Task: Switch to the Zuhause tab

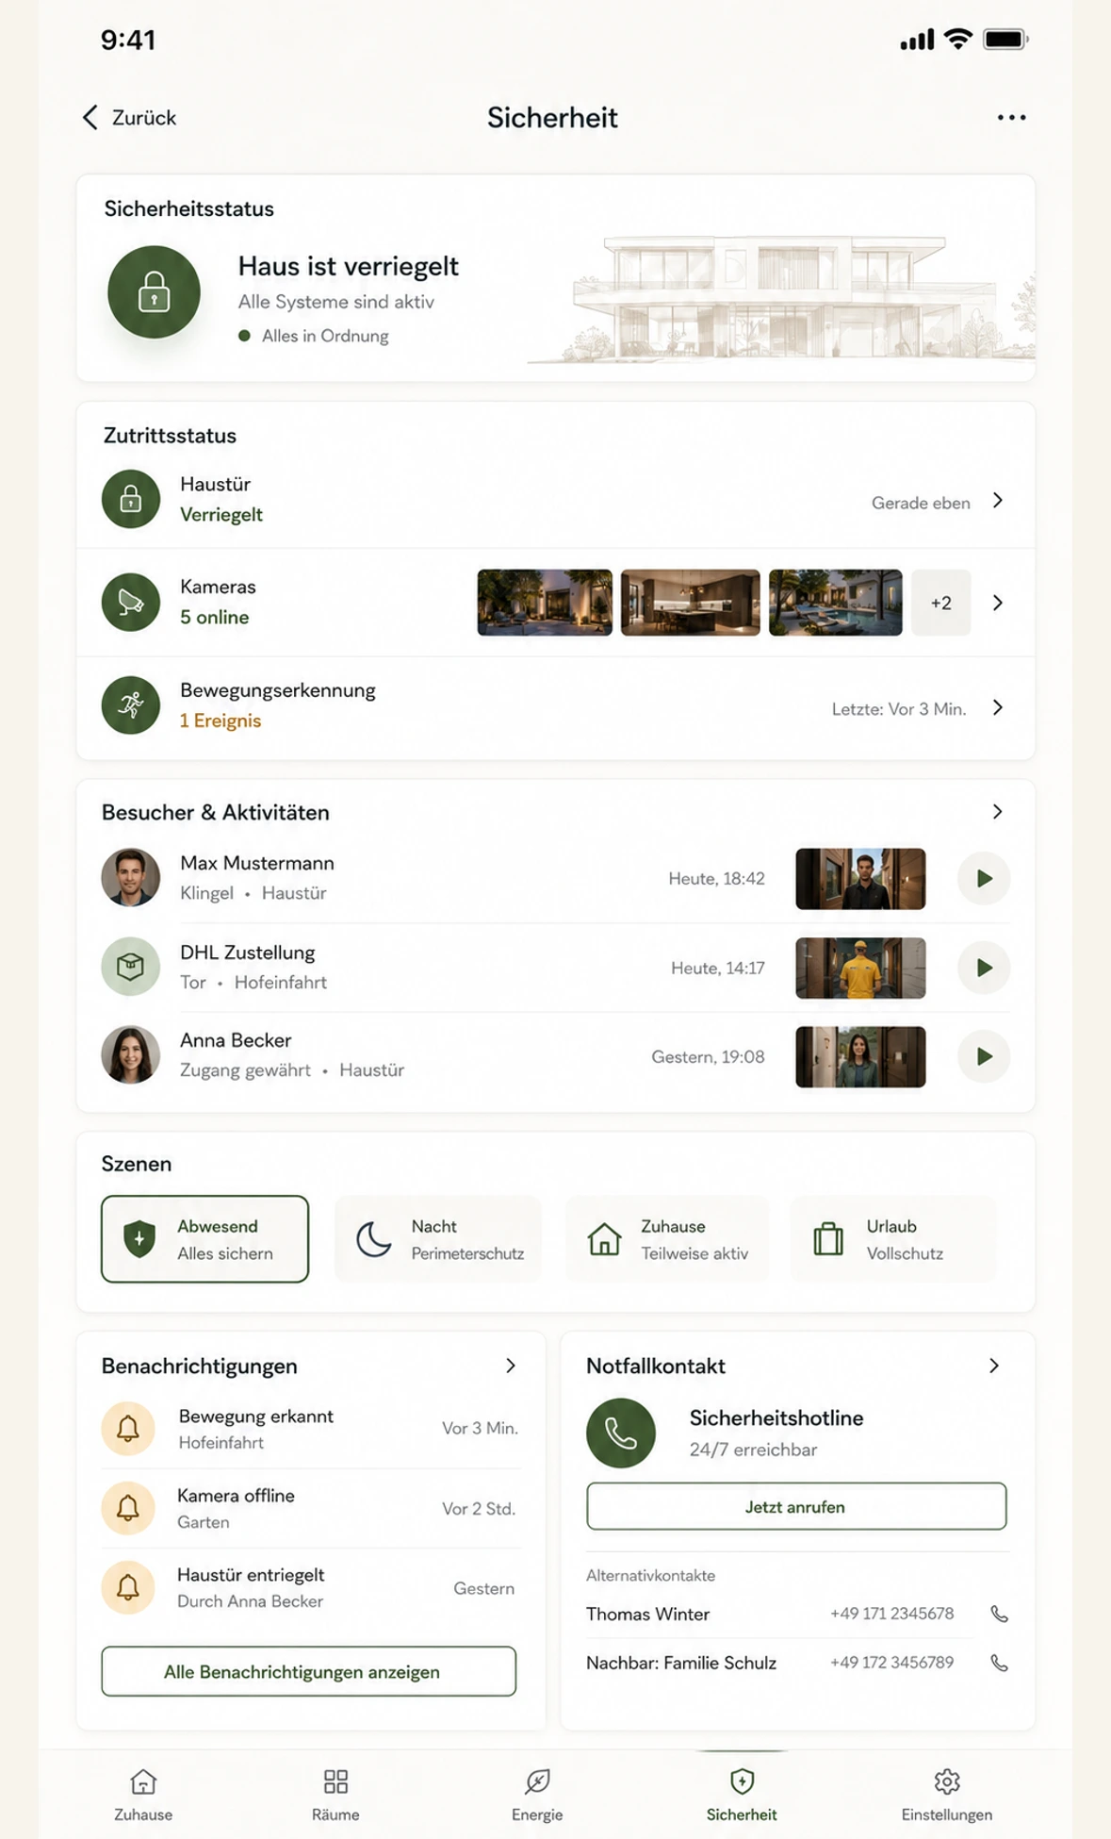Action: 143,1795
